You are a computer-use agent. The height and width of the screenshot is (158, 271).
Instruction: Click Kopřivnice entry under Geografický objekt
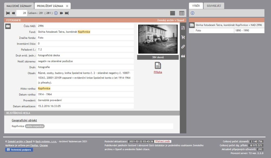tap(18, 126)
